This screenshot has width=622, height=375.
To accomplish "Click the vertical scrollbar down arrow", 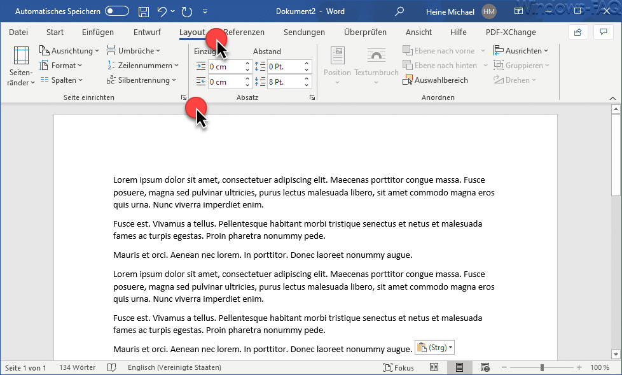I will 616,355.
